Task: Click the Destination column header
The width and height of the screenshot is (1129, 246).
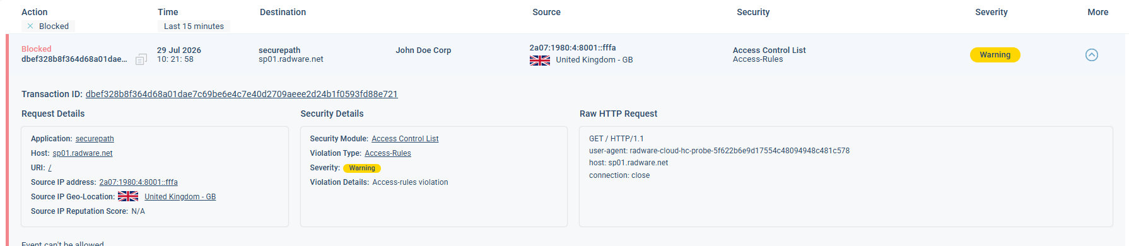Action: (x=283, y=12)
